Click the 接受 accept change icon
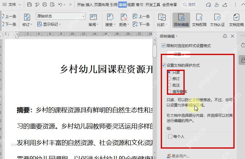 [x=110, y=17]
